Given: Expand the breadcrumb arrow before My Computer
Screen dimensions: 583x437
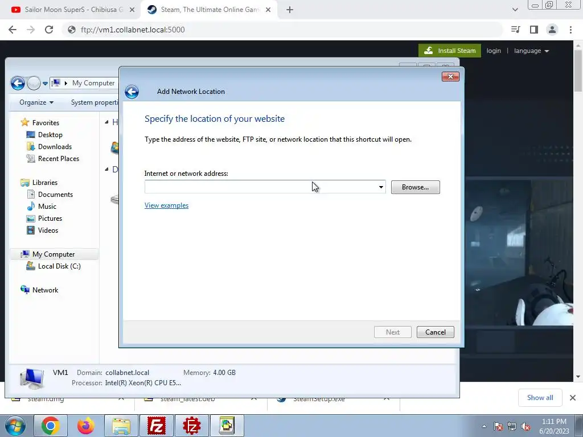Looking at the screenshot, I should tap(66, 83).
